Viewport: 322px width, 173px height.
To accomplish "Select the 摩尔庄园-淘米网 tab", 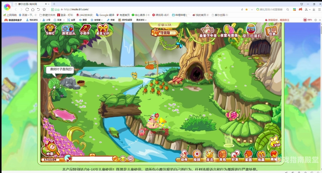I will click(x=32, y=4).
